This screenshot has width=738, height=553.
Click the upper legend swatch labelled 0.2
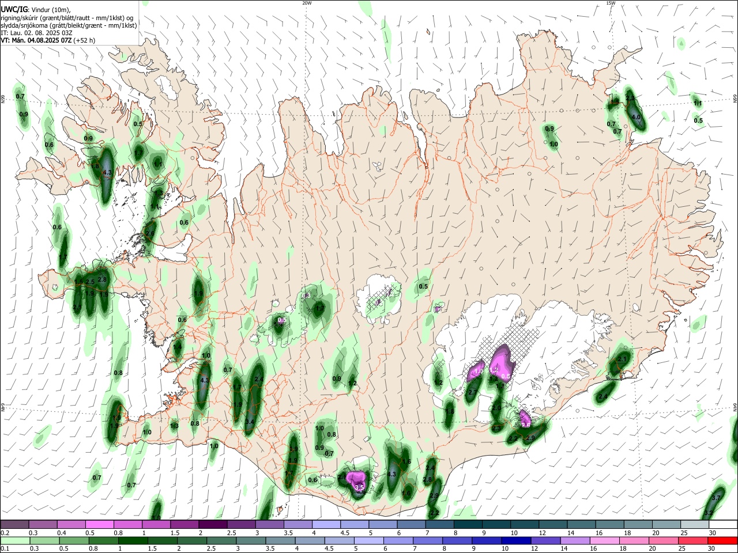(14, 525)
